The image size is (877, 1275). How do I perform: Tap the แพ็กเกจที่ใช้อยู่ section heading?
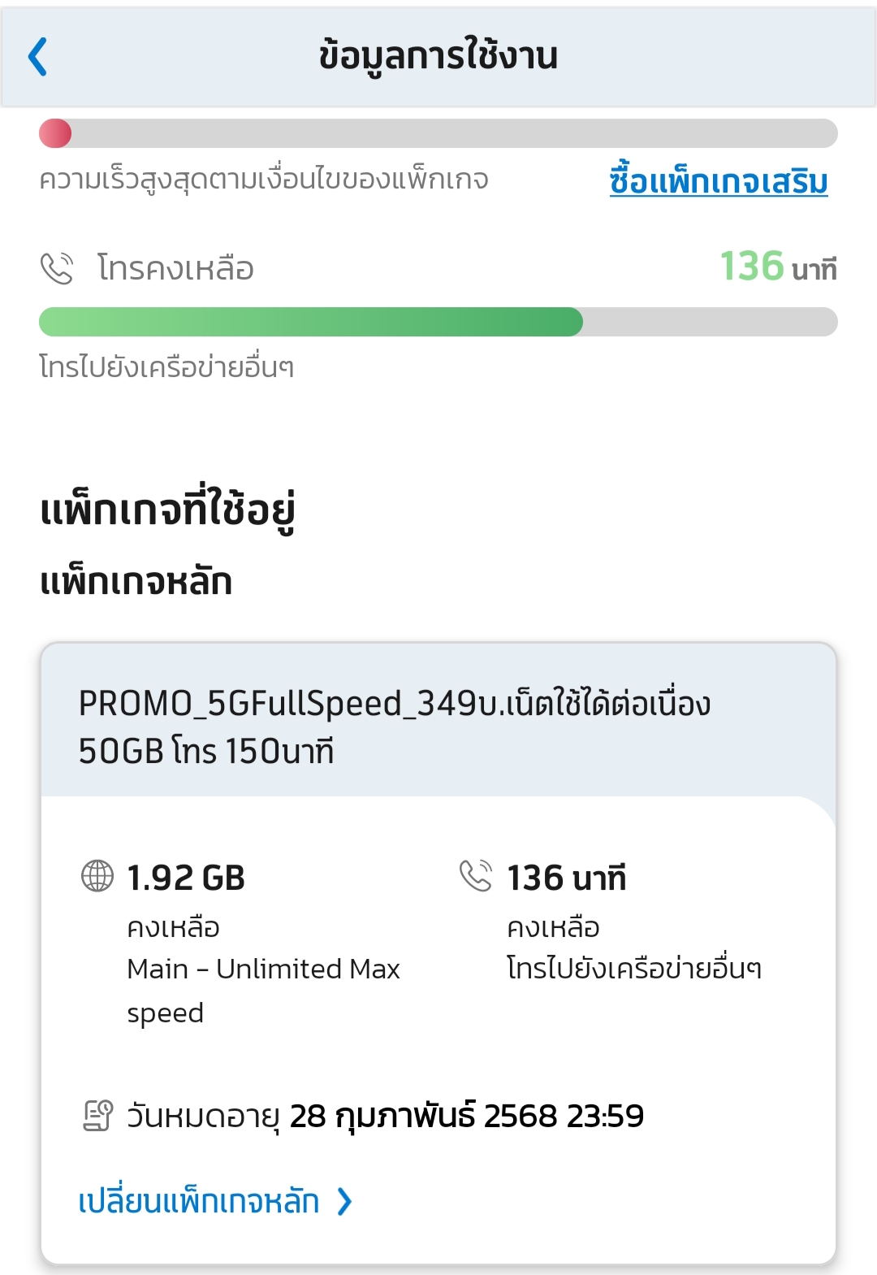tap(167, 510)
